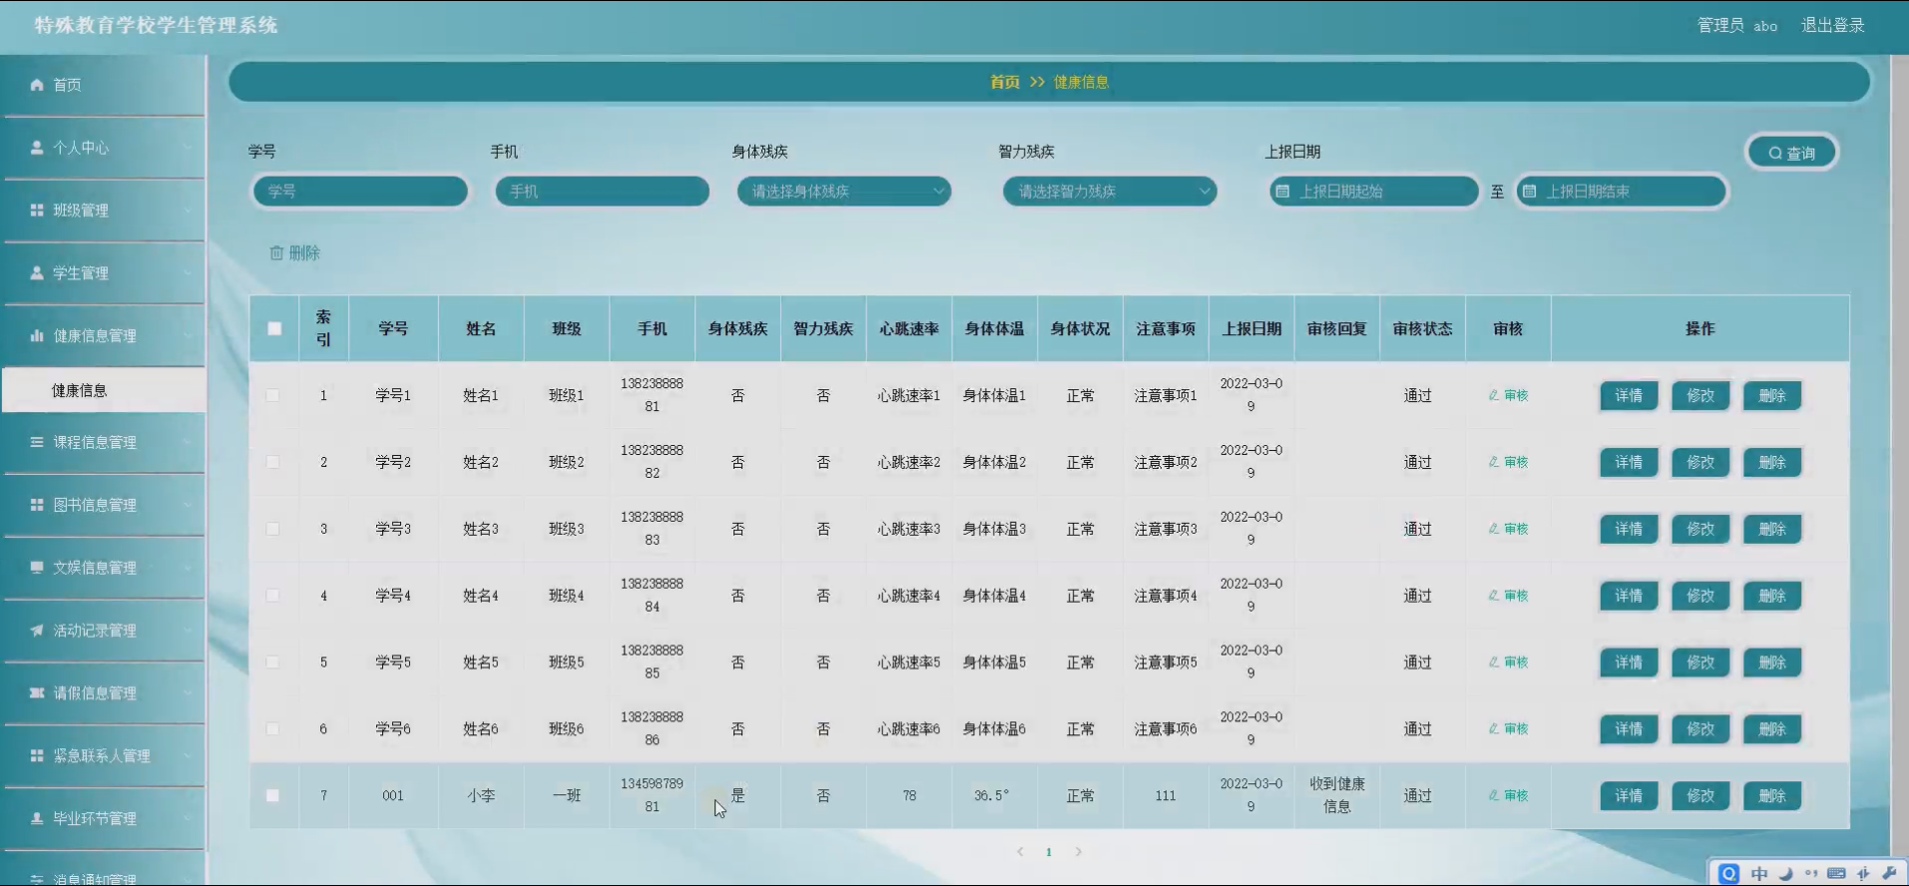
Task: Check the checkbox for row 学号3
Action: [x=272, y=529]
